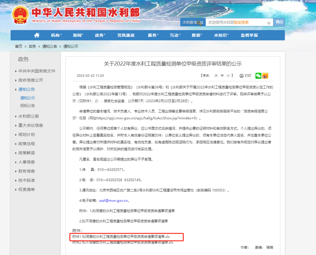The width and height of the screenshot is (316, 255).
Task: Click 确定 search button
Action: pyautogui.click(x=279, y=22)
